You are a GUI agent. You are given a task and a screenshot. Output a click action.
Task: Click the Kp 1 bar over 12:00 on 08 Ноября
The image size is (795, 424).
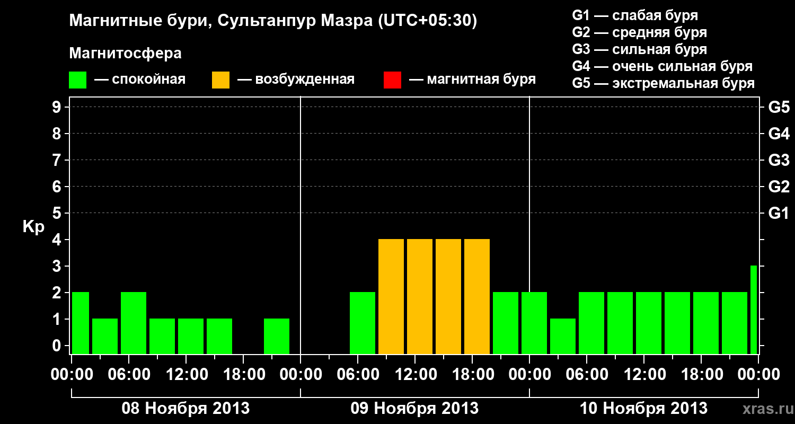click(x=191, y=336)
